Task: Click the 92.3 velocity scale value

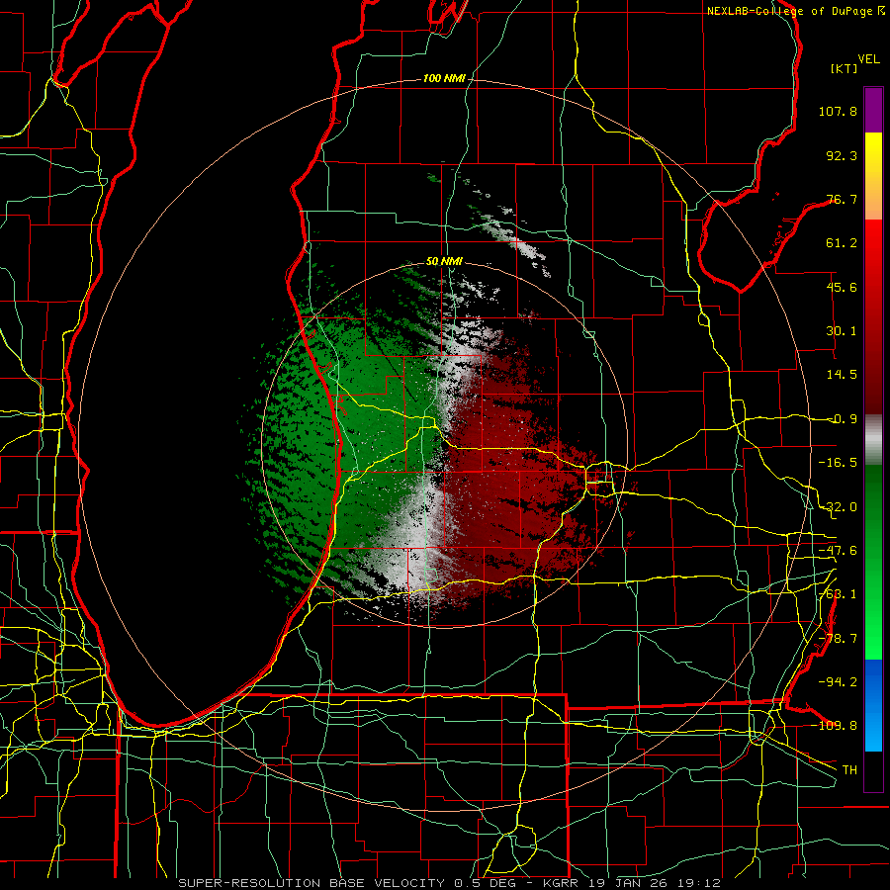Action: [842, 155]
